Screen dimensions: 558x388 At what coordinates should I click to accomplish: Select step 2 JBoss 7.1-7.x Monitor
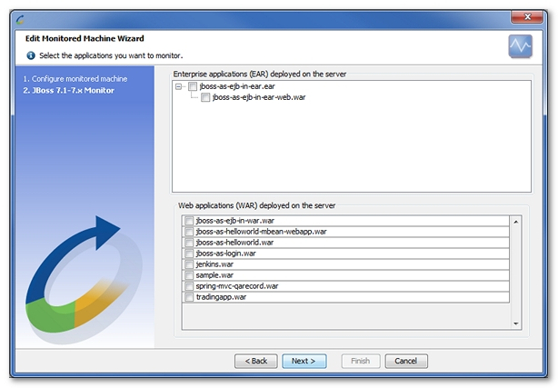[69, 91]
